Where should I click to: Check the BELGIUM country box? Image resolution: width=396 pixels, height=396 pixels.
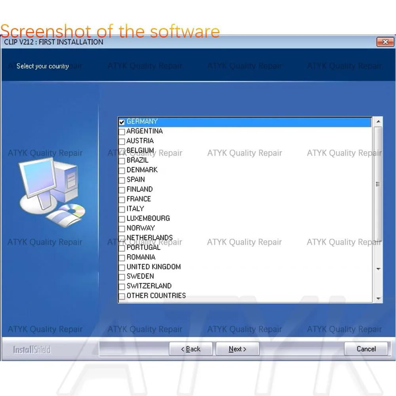(x=122, y=151)
